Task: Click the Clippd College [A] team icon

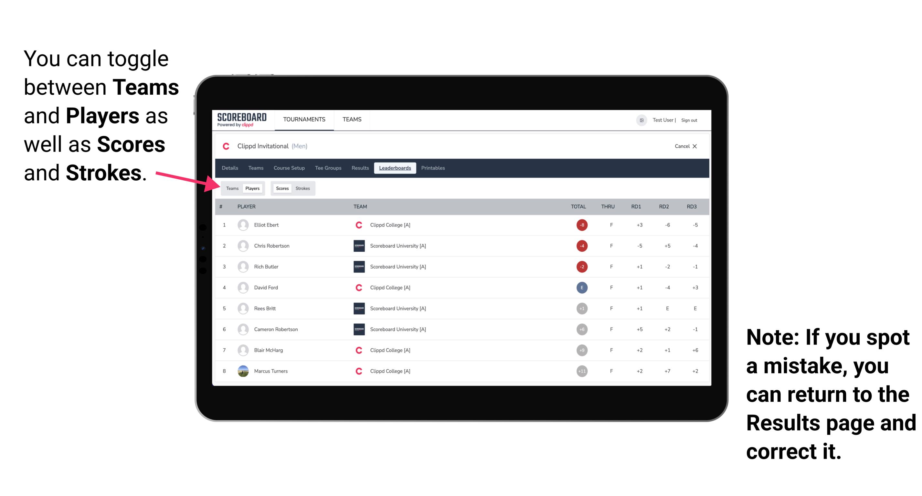Action: pos(358,225)
